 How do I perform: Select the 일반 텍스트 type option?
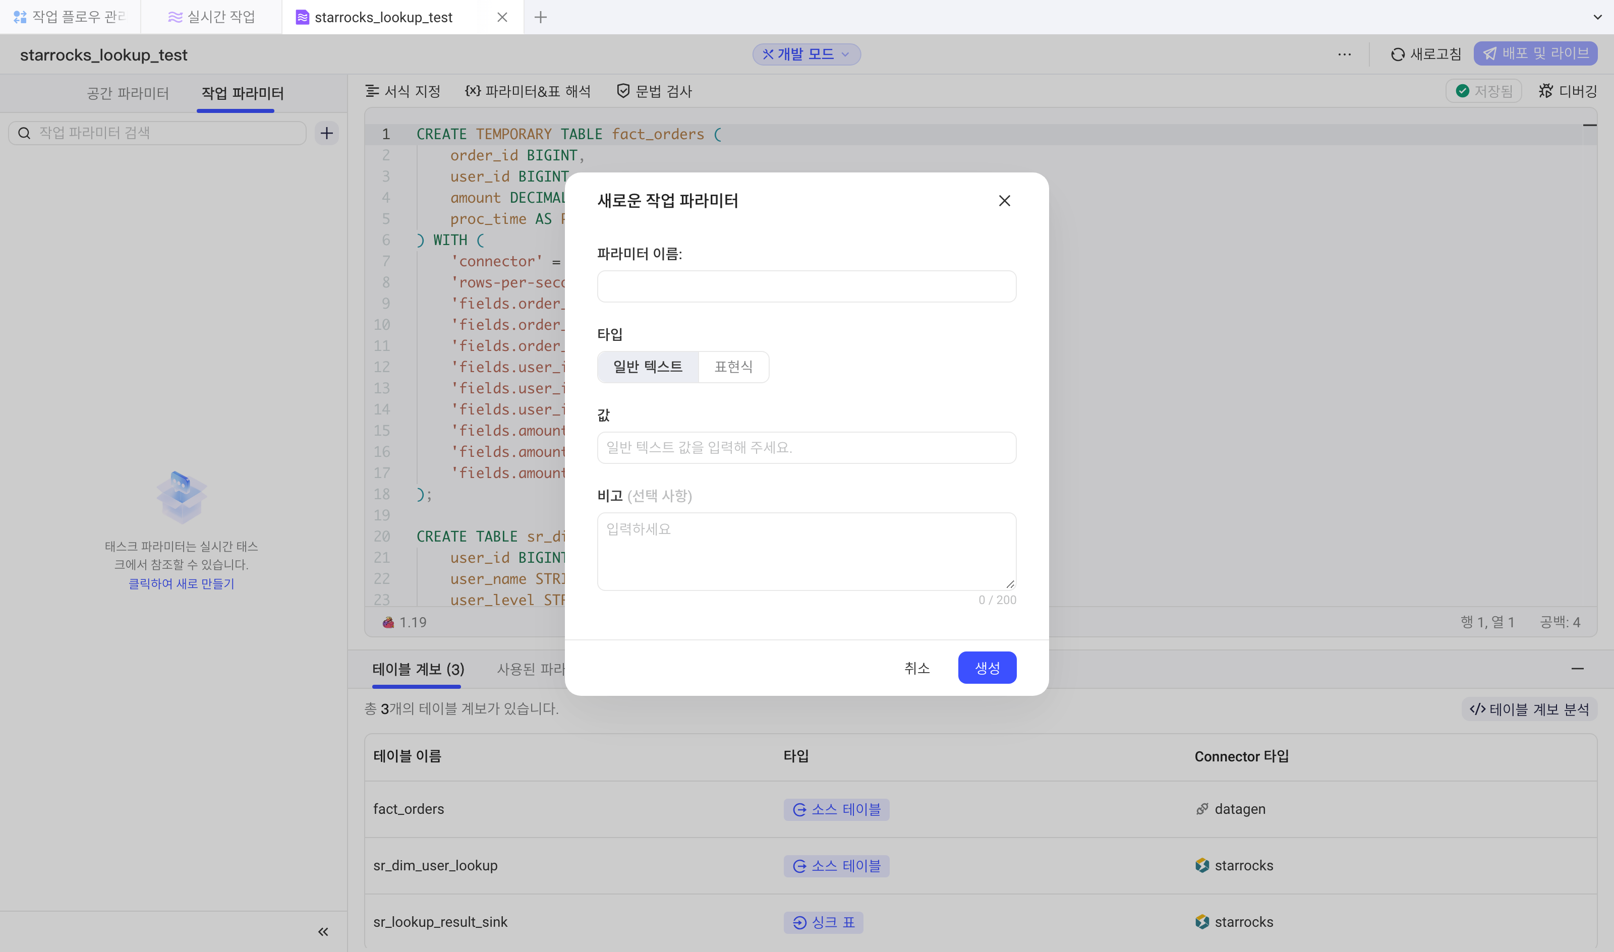648,367
